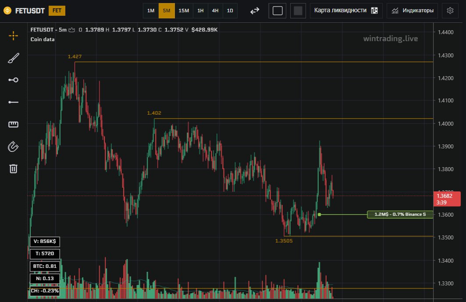
Task: Select the brush drawing tool
Action: click(x=14, y=58)
